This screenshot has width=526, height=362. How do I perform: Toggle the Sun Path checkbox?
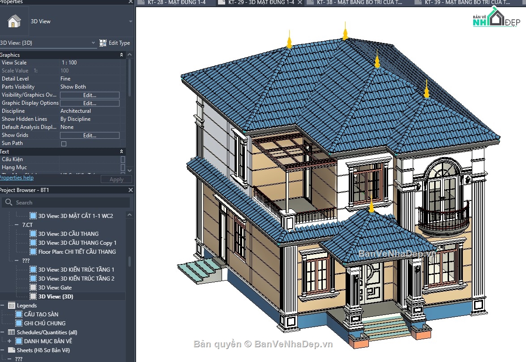[x=64, y=144]
